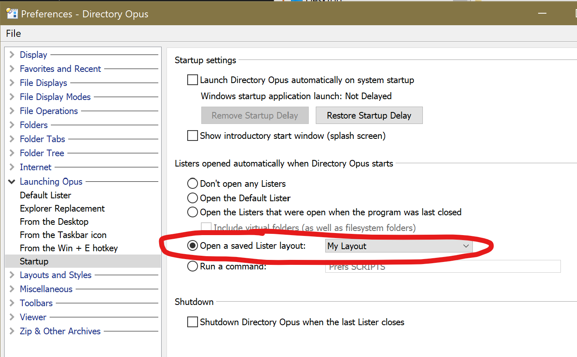Select the Default Lister page
This screenshot has height=357, width=577.
[x=45, y=195]
